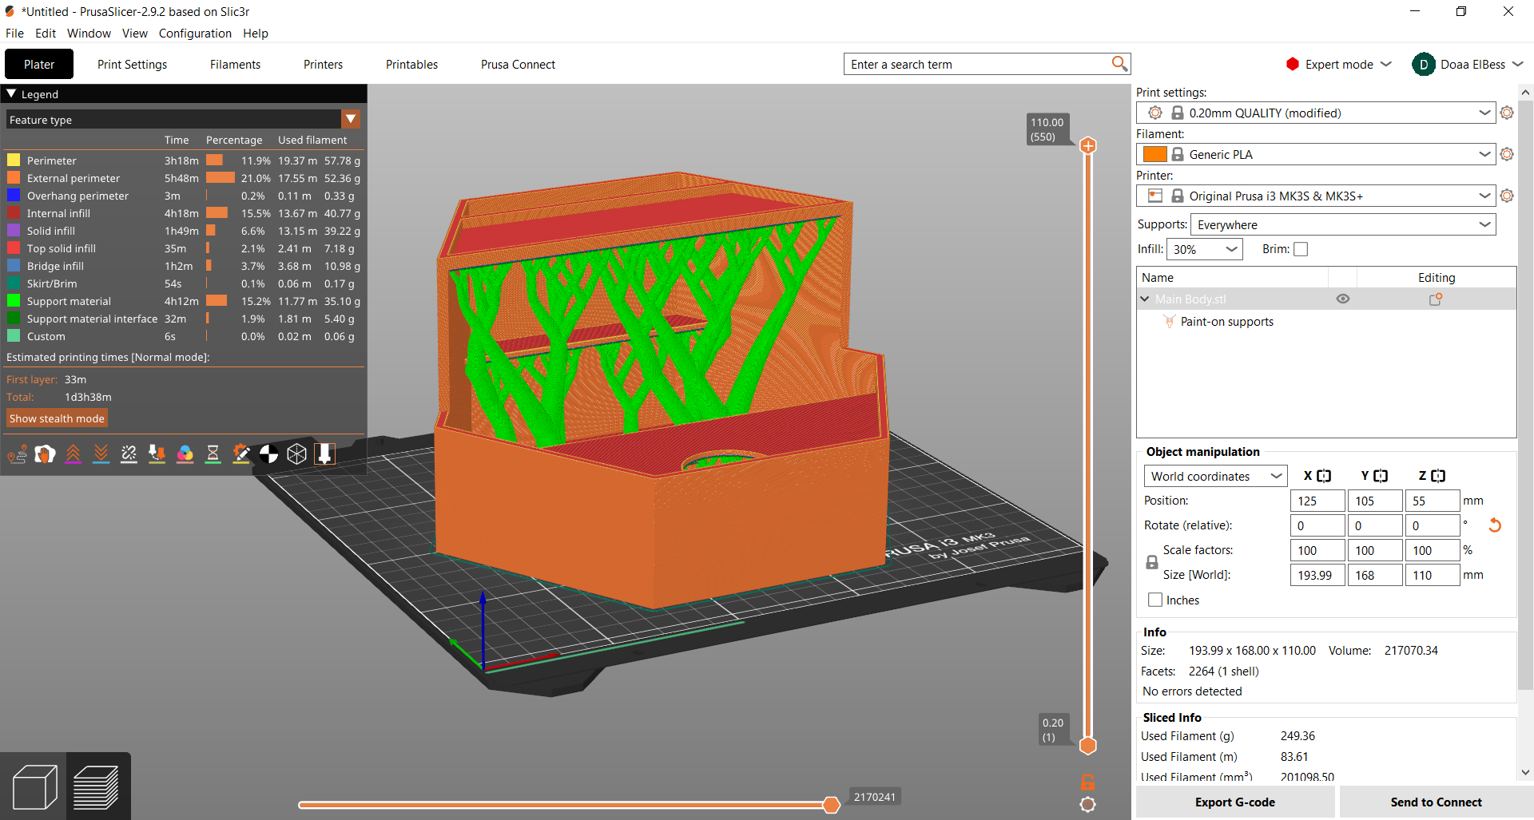Enable the Brim checkbox
The width and height of the screenshot is (1534, 820).
click(1301, 249)
